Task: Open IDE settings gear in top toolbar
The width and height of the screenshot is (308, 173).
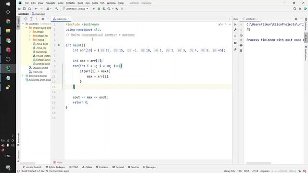Action: coord(300,9)
